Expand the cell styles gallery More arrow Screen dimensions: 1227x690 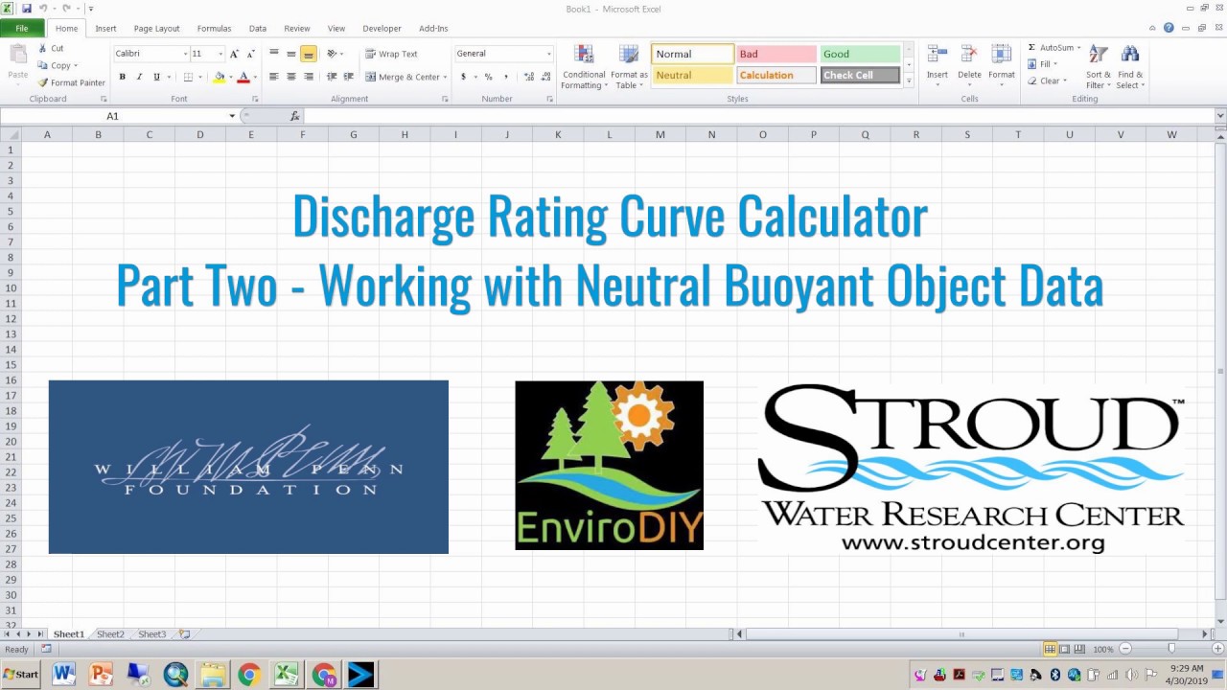[x=909, y=81]
